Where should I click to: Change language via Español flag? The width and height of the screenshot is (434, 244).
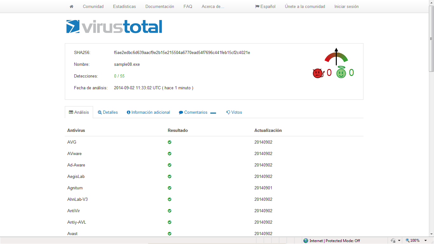[265, 6]
